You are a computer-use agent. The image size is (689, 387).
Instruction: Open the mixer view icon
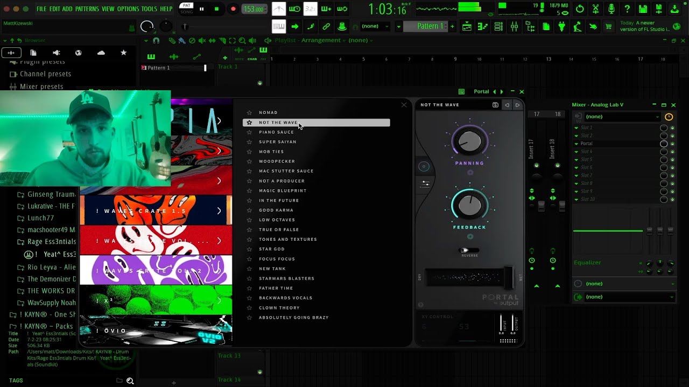coord(514,26)
